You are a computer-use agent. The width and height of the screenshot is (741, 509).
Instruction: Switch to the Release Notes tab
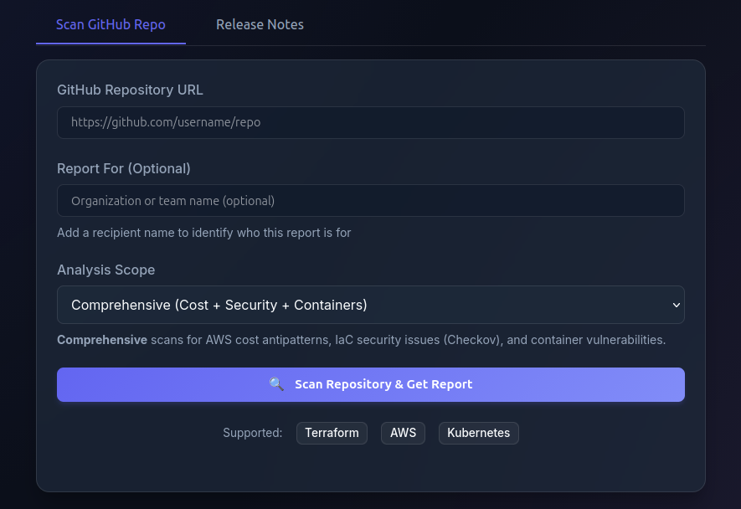(x=260, y=24)
